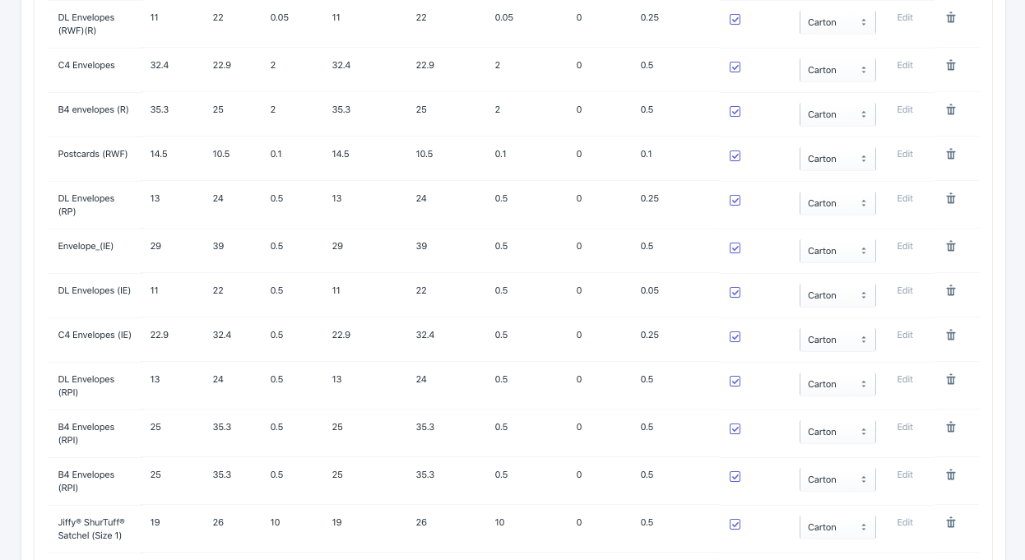Toggle checkbox in Envelope_(IE) row
This screenshot has height=560, width=1025.
735,248
